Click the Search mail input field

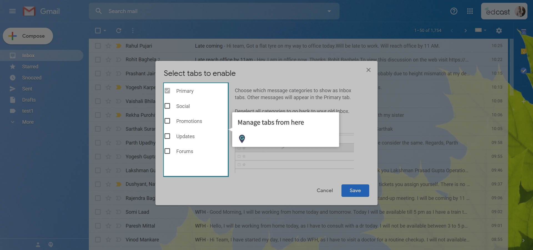pos(194,11)
